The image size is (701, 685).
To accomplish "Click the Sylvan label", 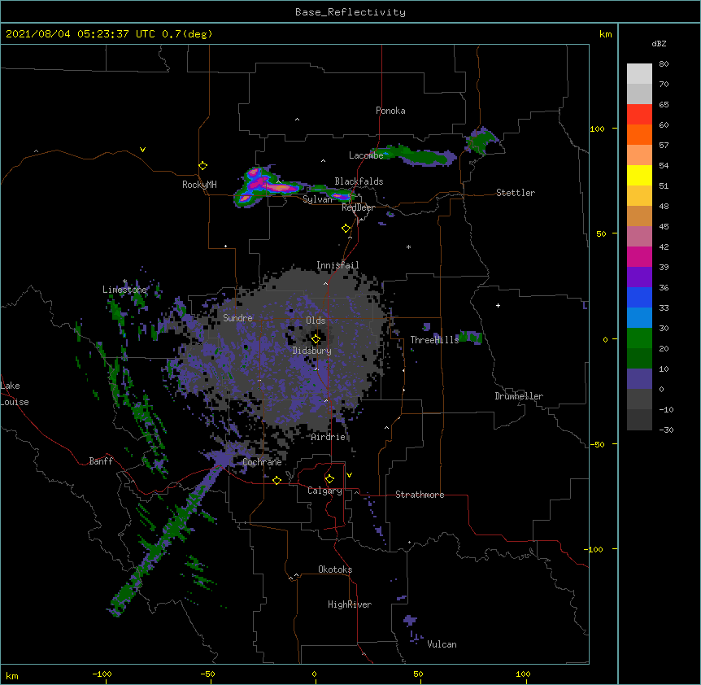I will click(317, 199).
